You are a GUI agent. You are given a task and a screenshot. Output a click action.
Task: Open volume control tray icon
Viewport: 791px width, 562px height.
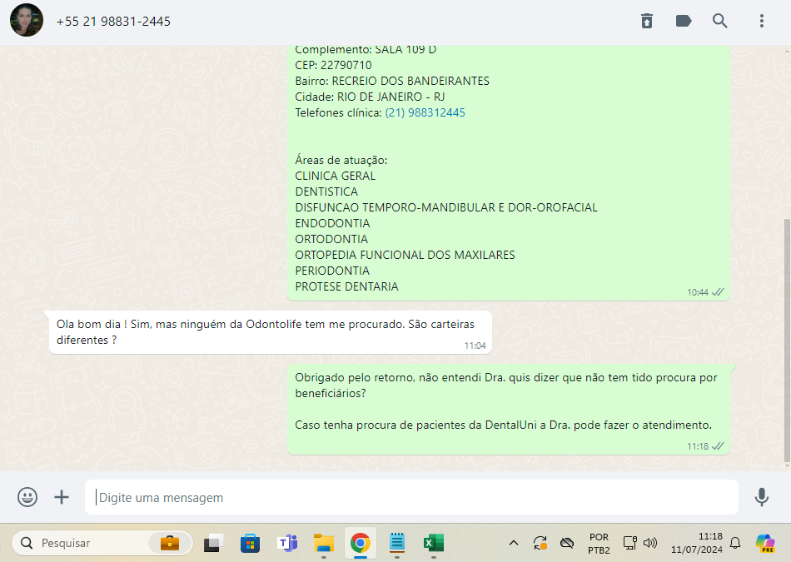click(x=650, y=543)
